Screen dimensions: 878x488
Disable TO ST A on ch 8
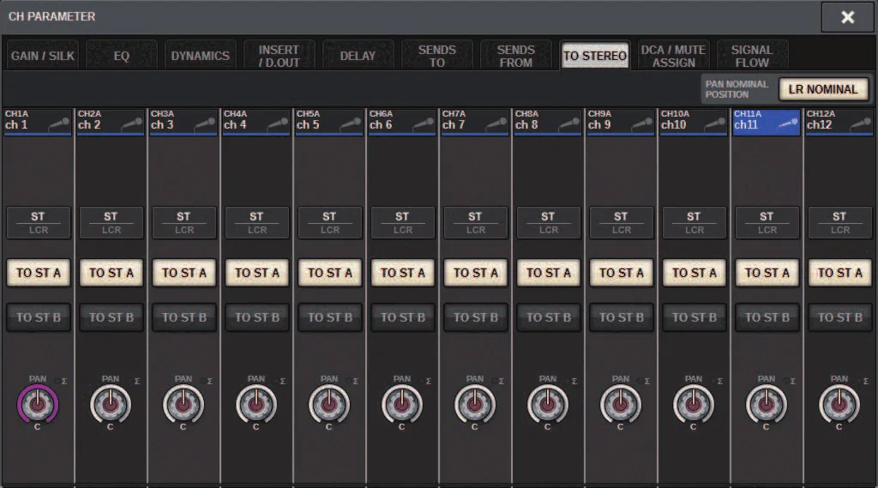[548, 273]
